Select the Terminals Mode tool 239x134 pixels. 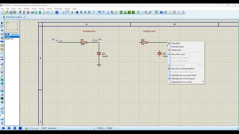click(2, 50)
